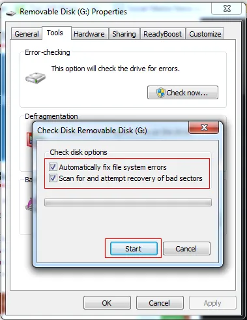Click the check disk progress bar
The image size is (247, 320).
128,202
